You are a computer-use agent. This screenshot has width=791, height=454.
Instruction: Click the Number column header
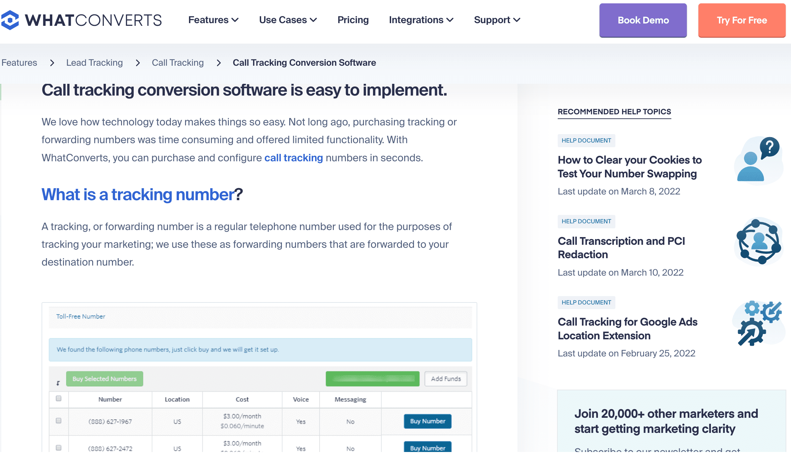pos(110,399)
